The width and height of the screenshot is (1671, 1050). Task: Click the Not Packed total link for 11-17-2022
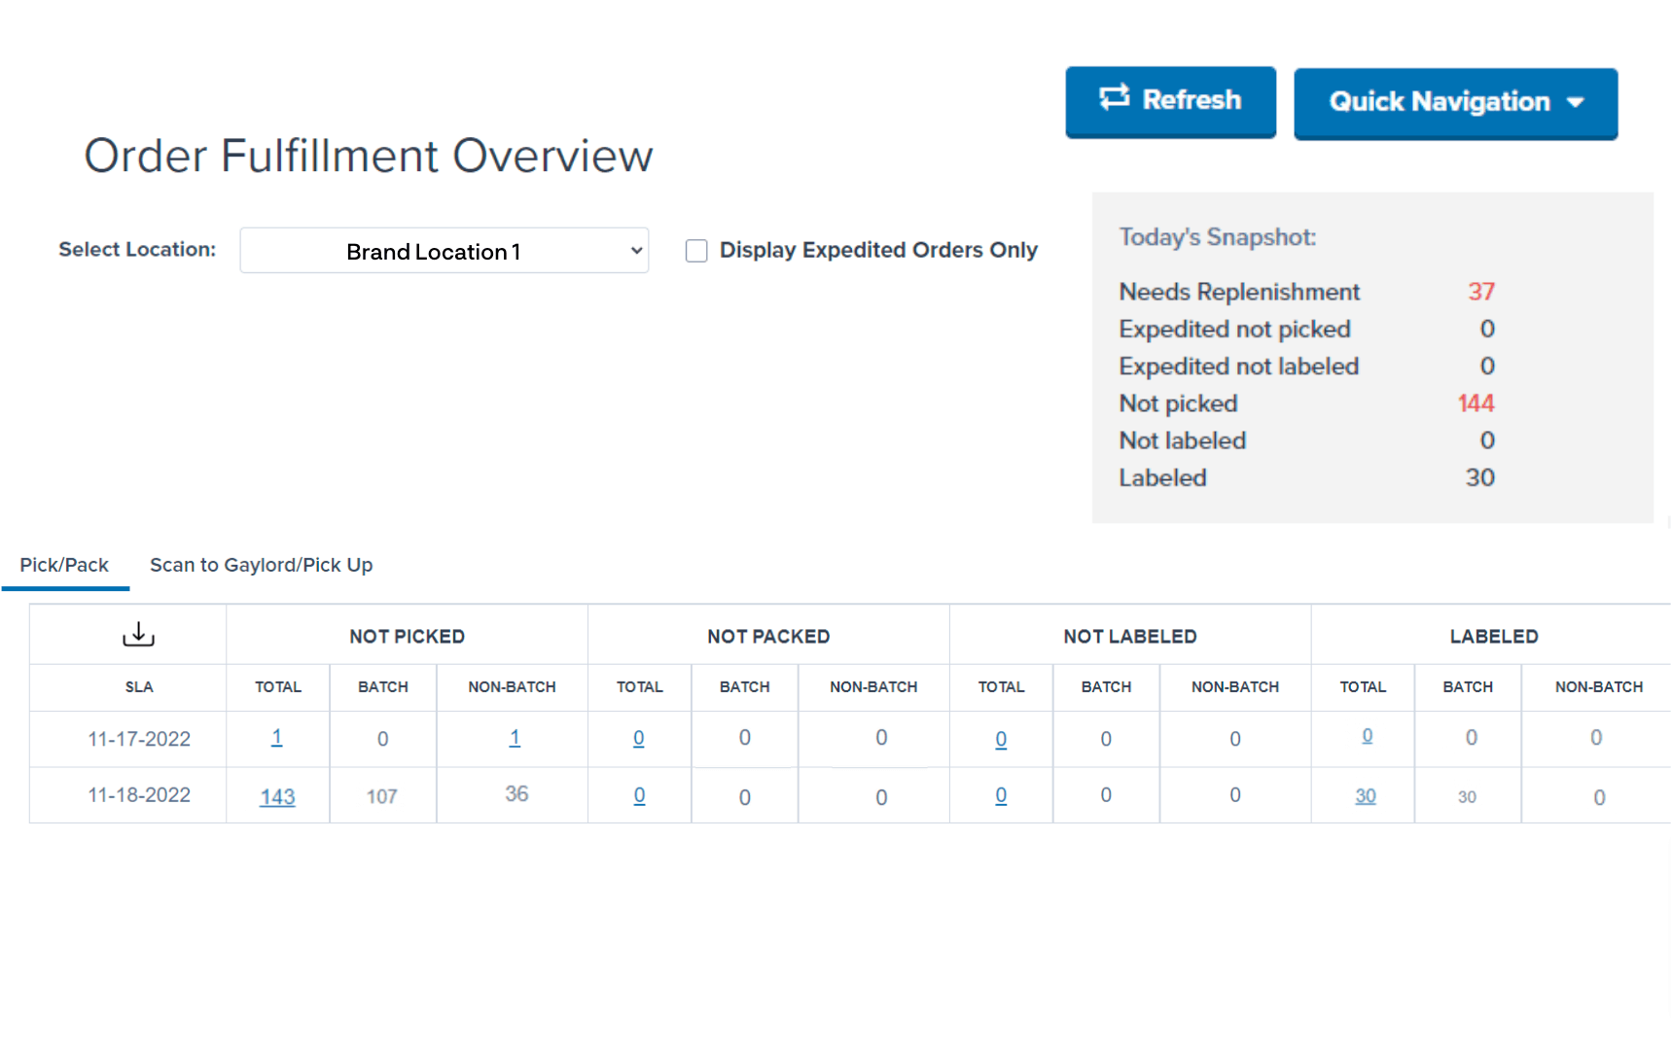click(x=639, y=738)
